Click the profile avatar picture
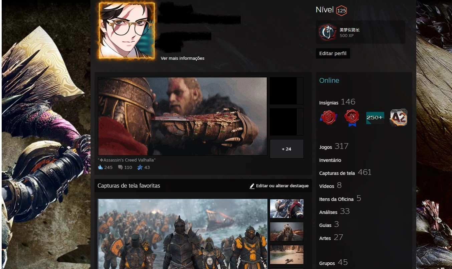The height and width of the screenshot is (269, 452). (127, 31)
